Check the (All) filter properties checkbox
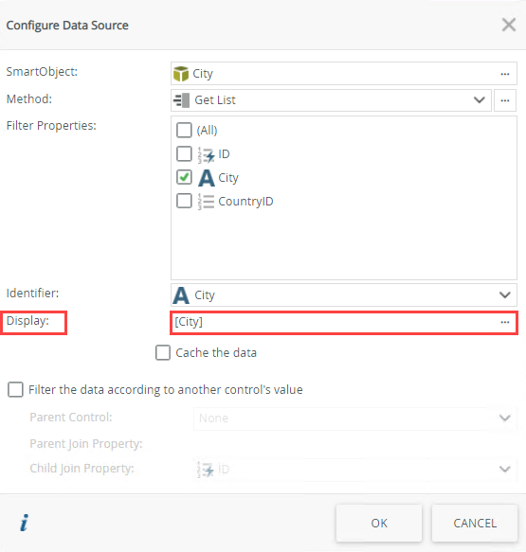 point(184,131)
